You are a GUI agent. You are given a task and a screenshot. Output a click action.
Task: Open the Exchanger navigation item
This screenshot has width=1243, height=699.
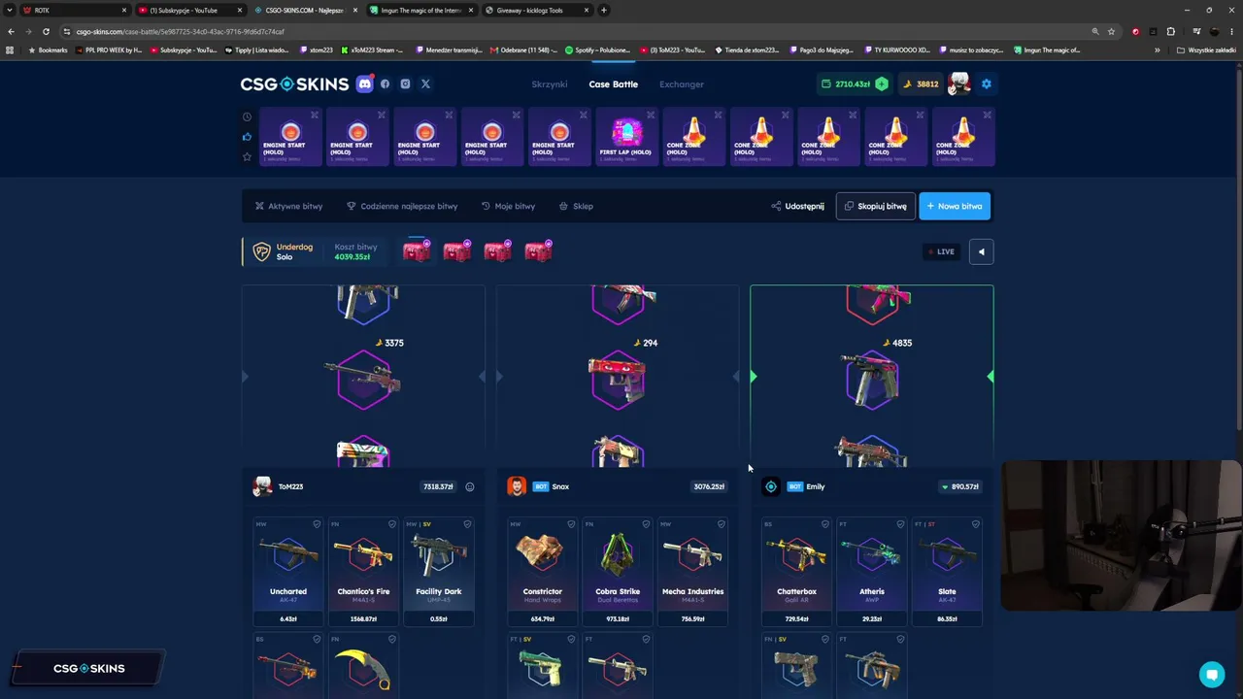[682, 84]
